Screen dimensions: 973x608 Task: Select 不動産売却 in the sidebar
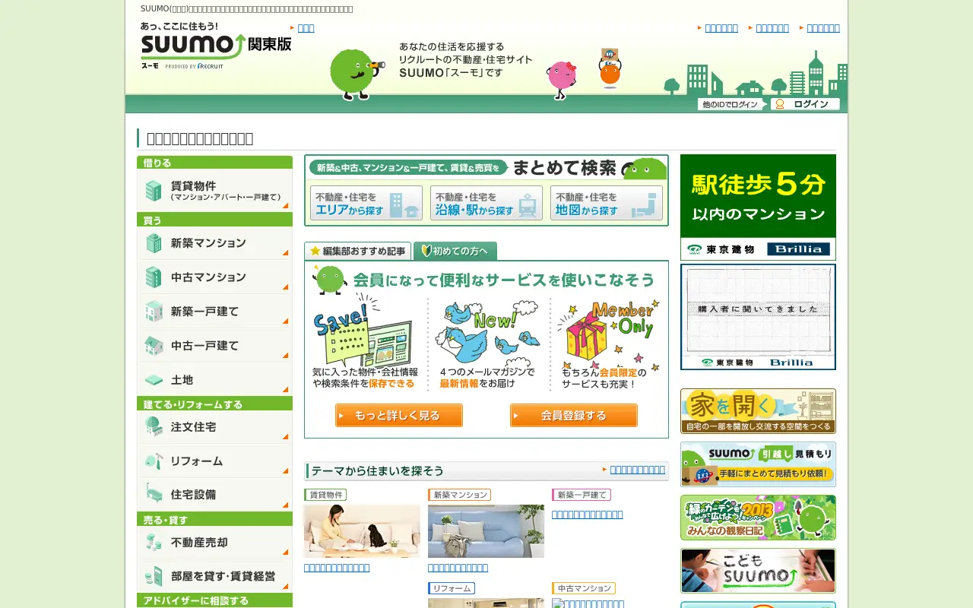pos(214,543)
